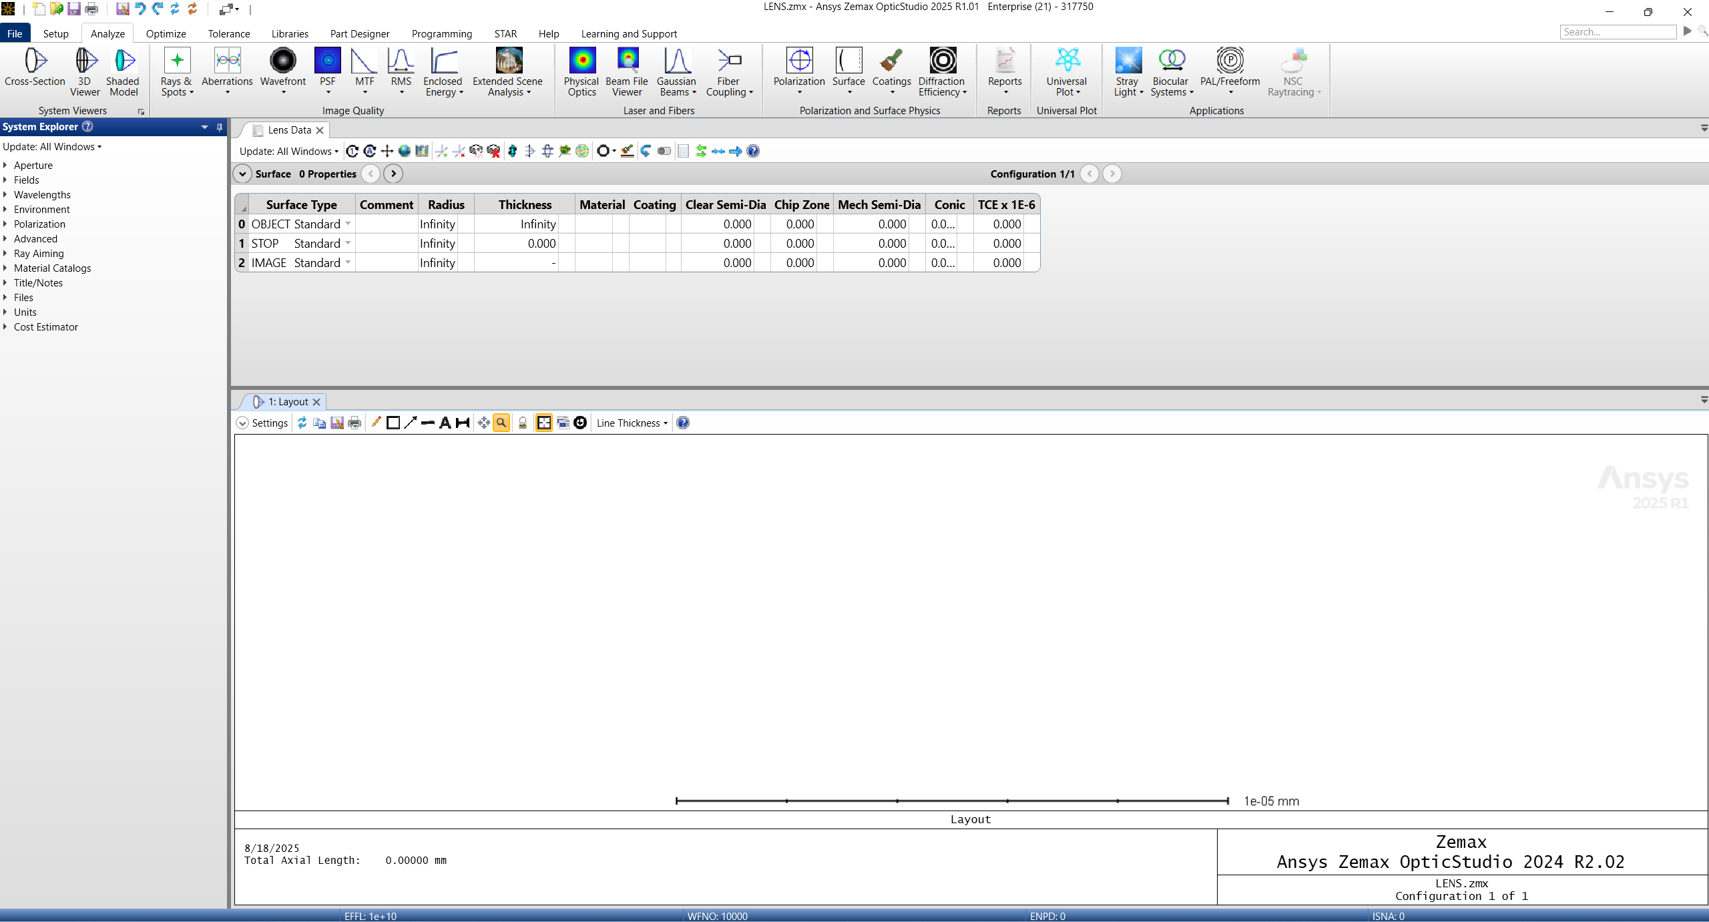Toggle the lock window icon in Layout
Screen dimensions: 1709x922
pyautogui.click(x=523, y=423)
